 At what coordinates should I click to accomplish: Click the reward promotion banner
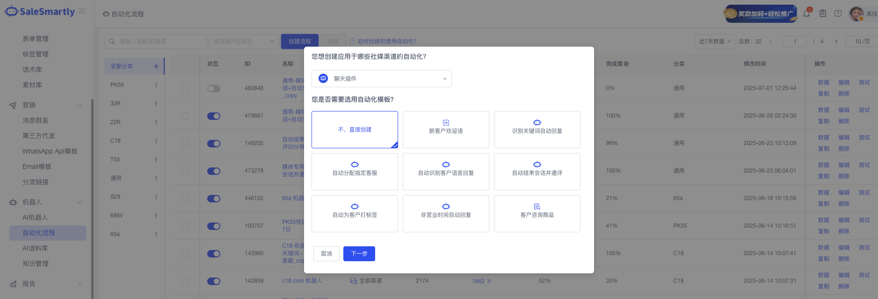coord(760,14)
